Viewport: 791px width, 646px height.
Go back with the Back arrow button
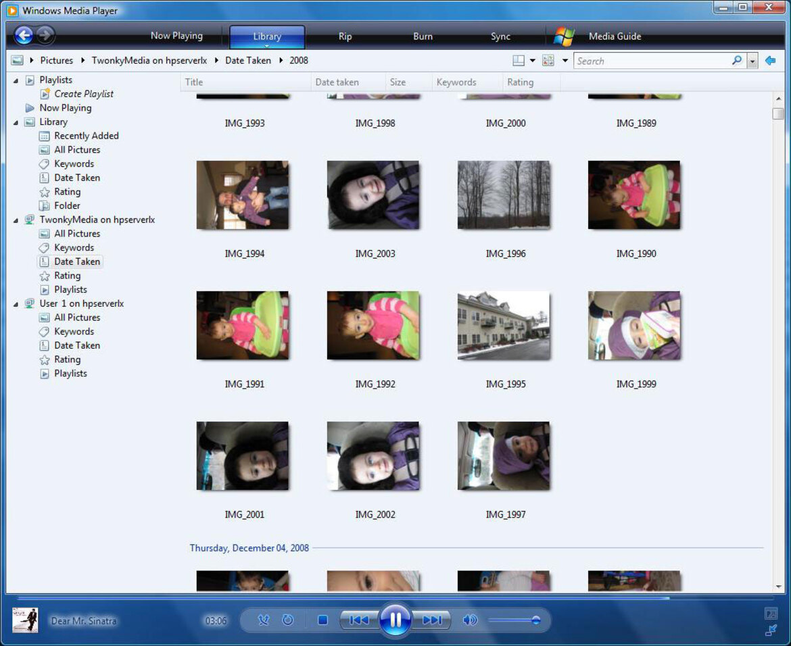click(x=23, y=34)
